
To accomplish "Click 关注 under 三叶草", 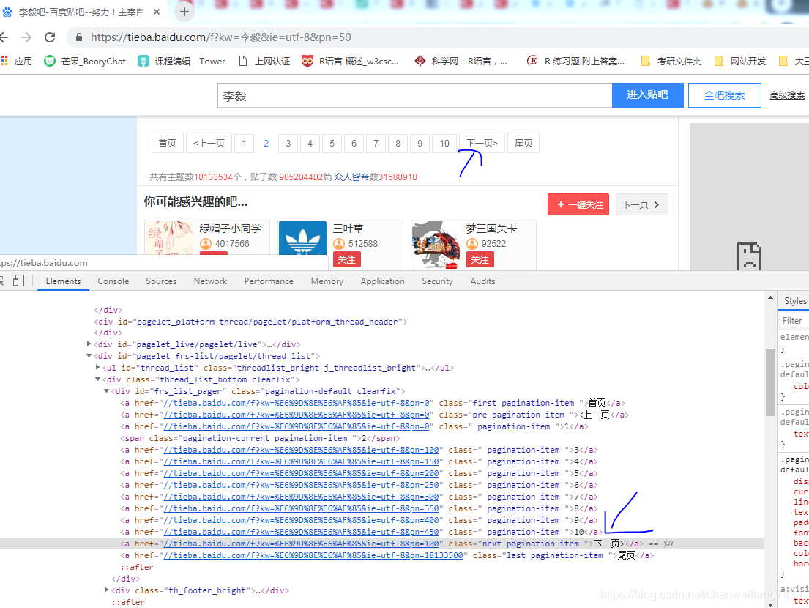I will point(347,259).
